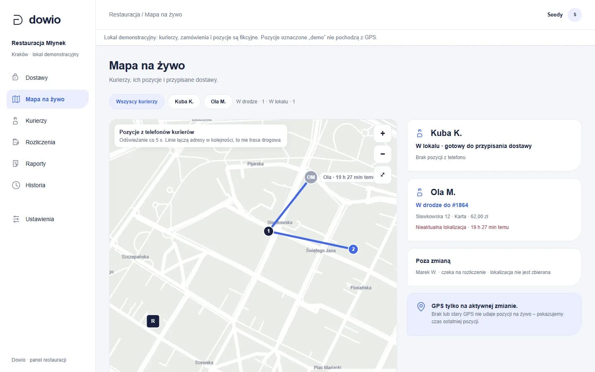Click the courier person icon beside Kurierzy
Viewport: 595px width, 372px height.
pos(15,121)
